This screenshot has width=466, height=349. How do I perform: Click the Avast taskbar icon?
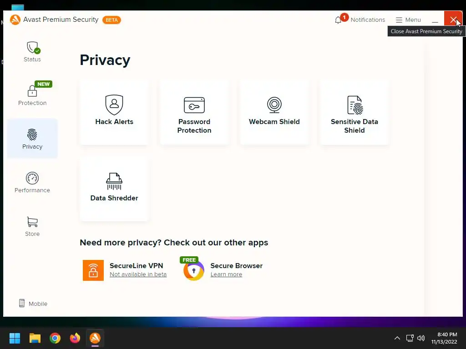[x=95, y=338]
